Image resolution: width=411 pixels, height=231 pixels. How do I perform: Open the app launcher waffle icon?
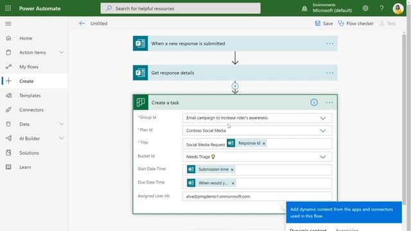tap(8, 8)
